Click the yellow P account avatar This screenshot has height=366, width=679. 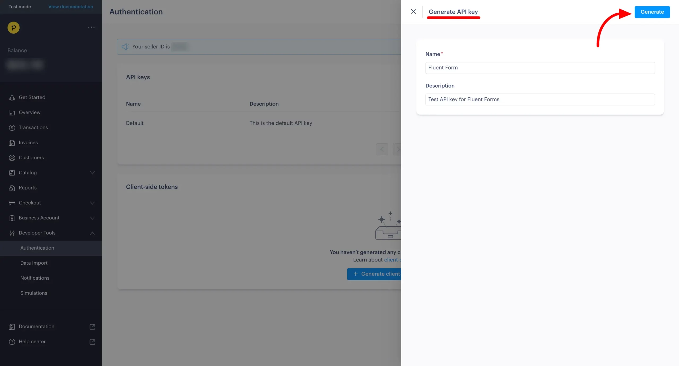14,28
